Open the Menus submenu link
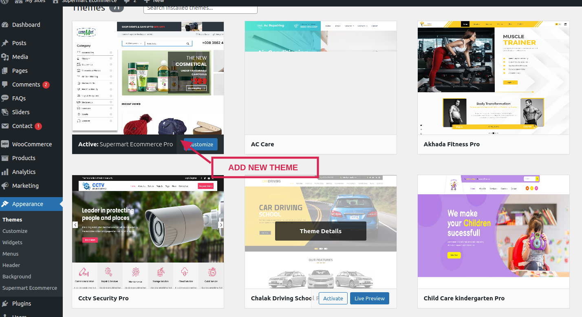Viewport: 582px width, 317px height. tap(11, 254)
